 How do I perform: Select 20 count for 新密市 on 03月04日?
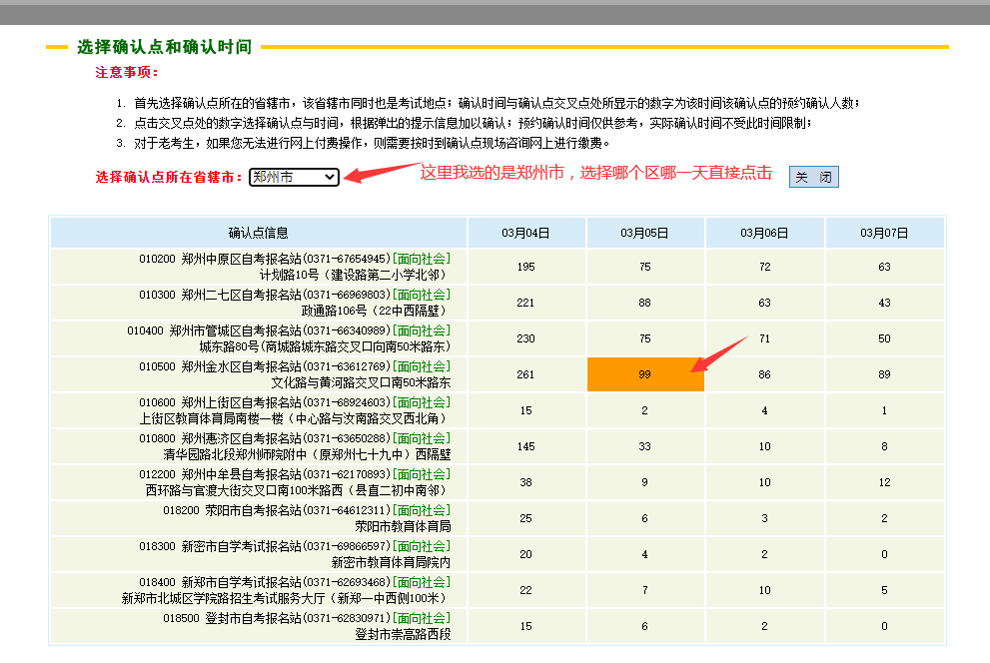pyautogui.click(x=525, y=554)
